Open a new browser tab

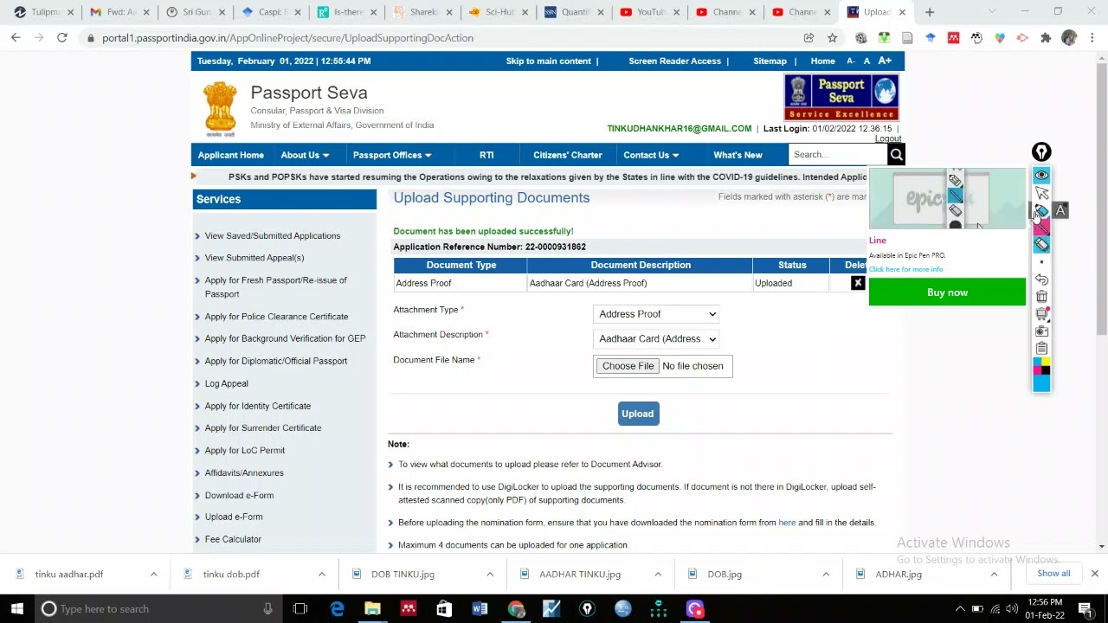pyautogui.click(x=930, y=12)
